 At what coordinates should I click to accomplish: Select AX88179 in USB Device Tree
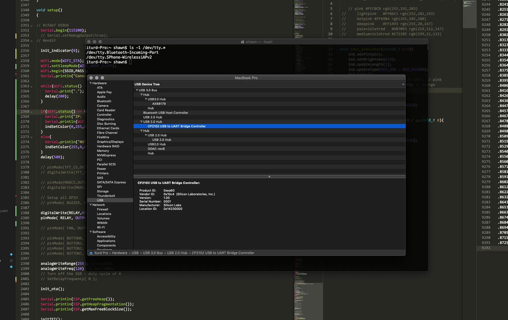pos(159,104)
